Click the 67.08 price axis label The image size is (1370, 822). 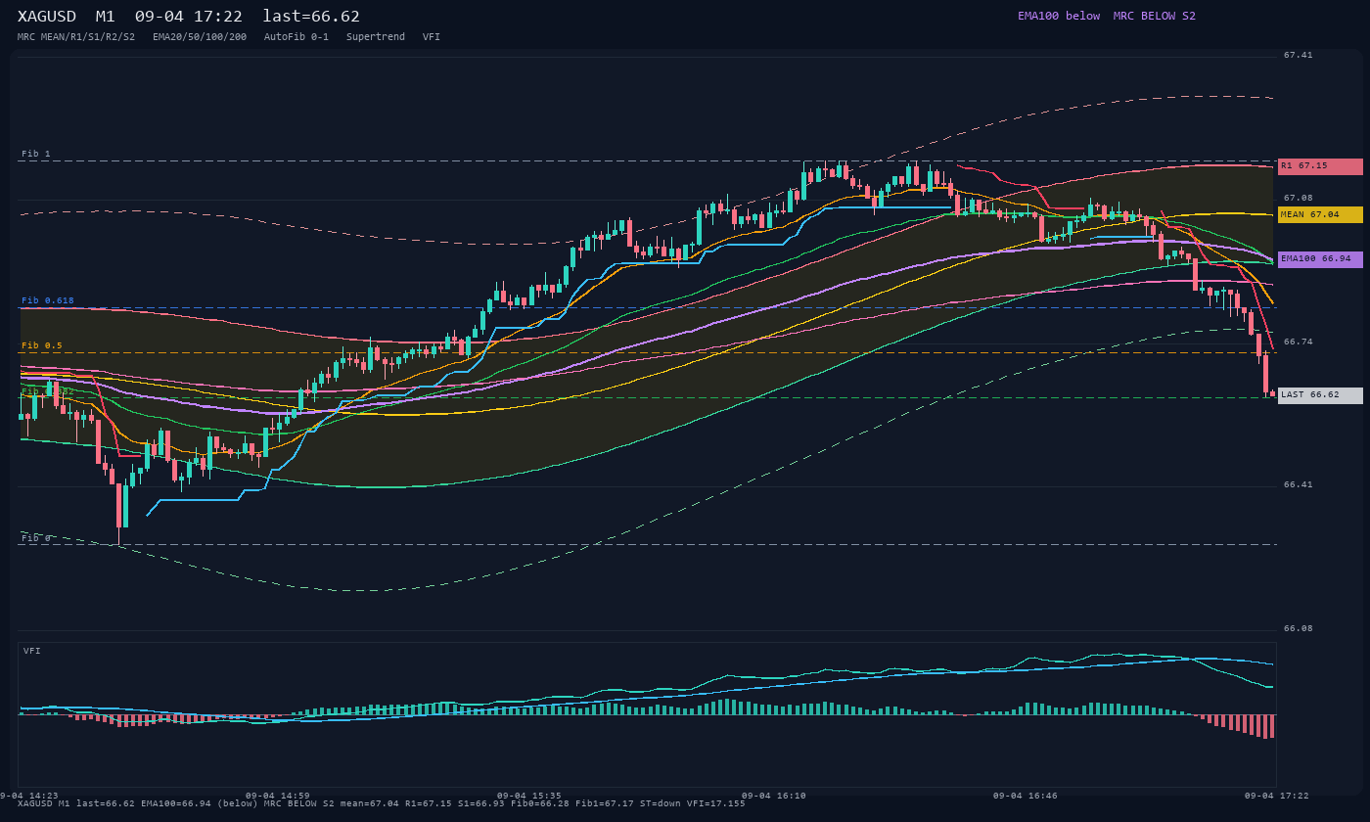tap(1299, 198)
